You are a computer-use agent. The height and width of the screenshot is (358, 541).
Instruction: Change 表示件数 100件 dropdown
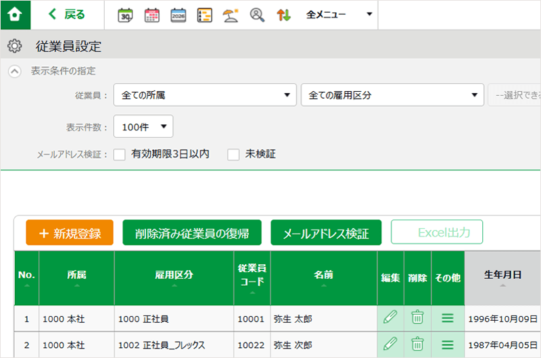(143, 126)
